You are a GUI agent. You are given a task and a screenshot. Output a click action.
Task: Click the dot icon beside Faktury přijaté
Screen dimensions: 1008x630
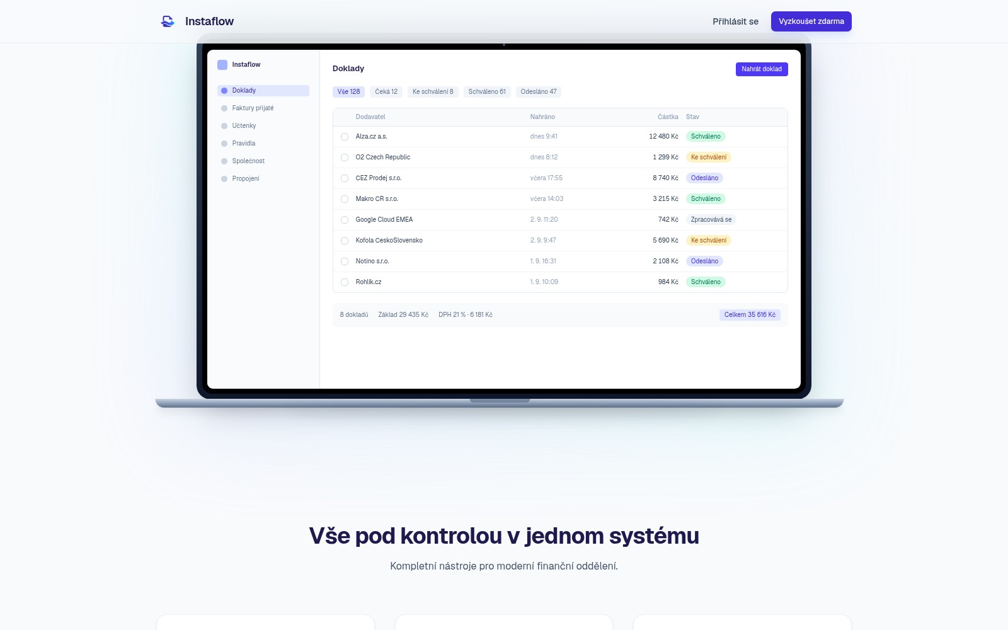tap(224, 108)
